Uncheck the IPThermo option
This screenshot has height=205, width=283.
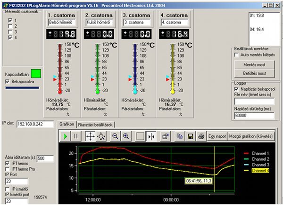(7, 164)
